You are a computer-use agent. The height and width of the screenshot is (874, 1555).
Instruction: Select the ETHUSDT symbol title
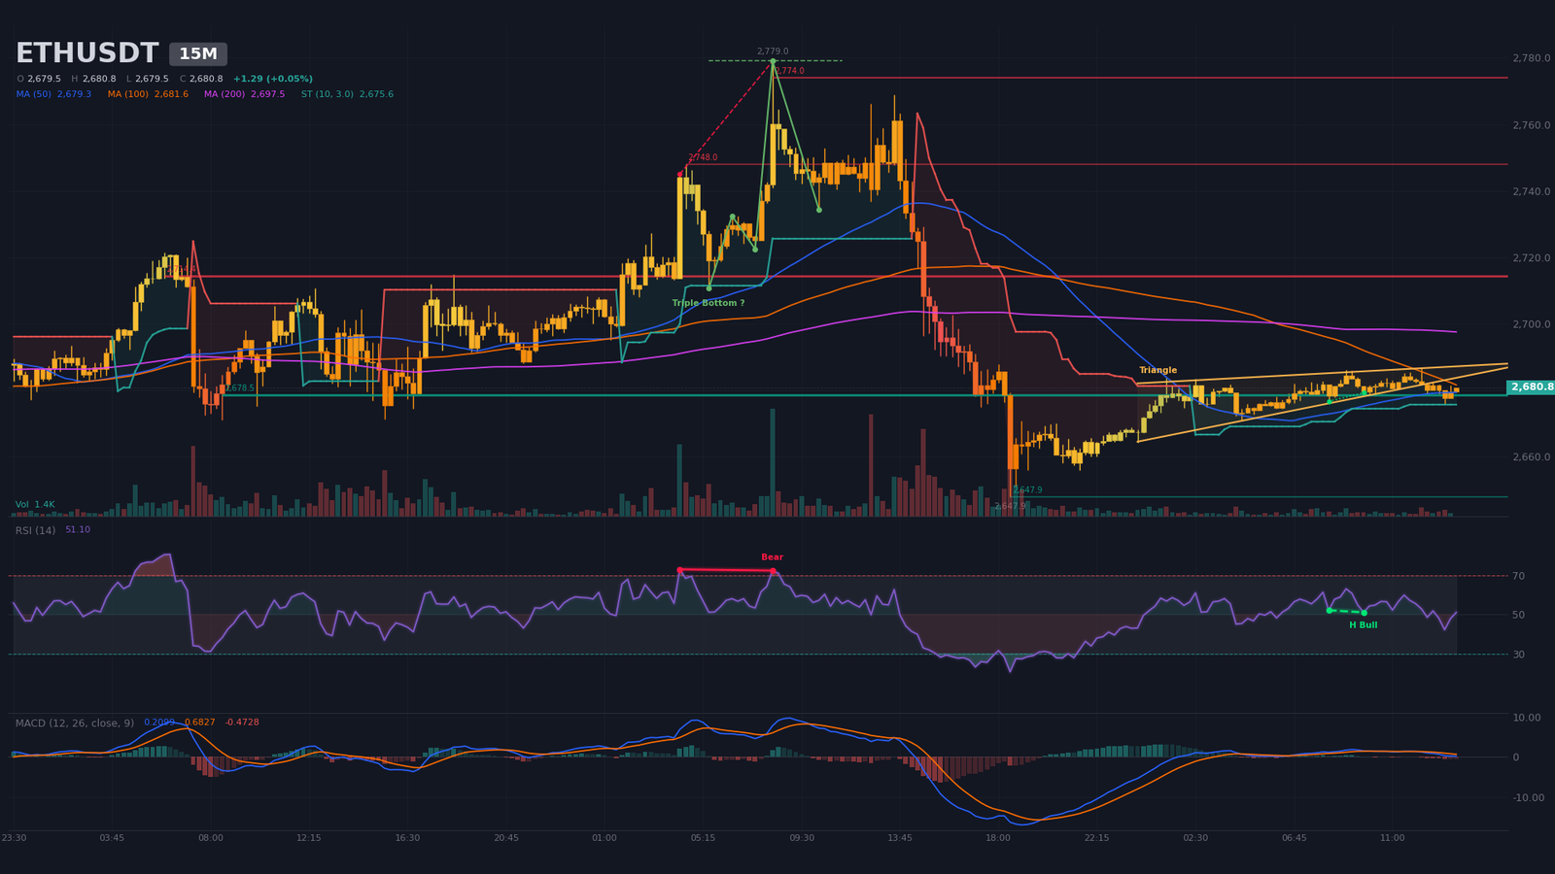86,53
